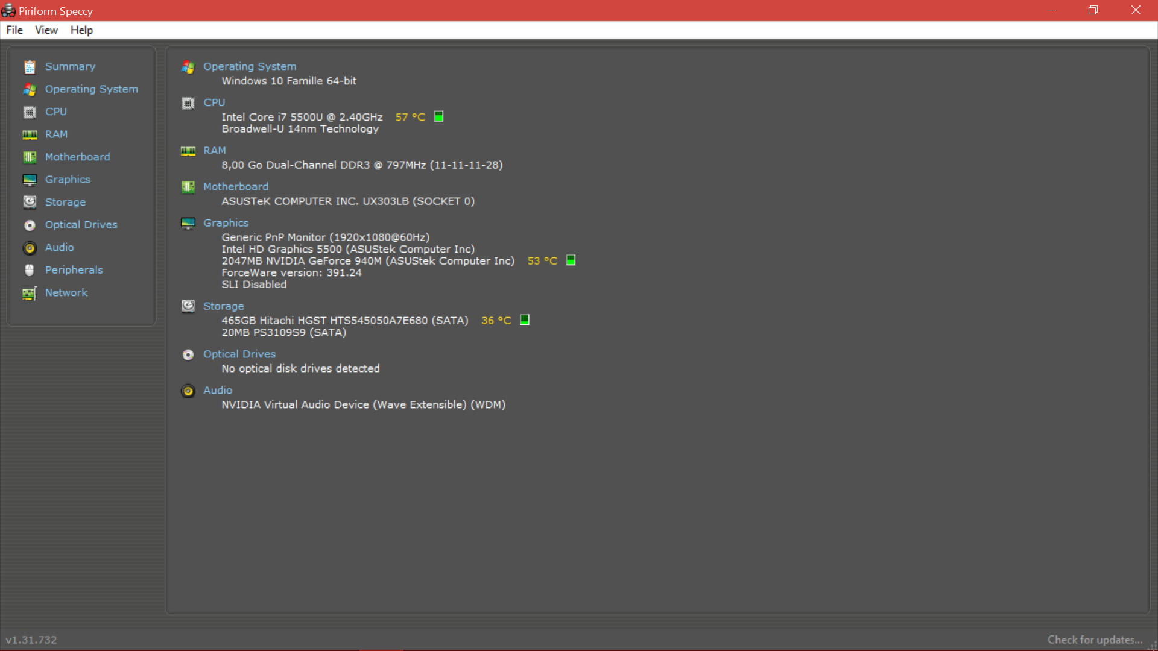This screenshot has height=651, width=1158.
Task: Click the Windows flag icon beside Operating System heading
Action: (188, 67)
